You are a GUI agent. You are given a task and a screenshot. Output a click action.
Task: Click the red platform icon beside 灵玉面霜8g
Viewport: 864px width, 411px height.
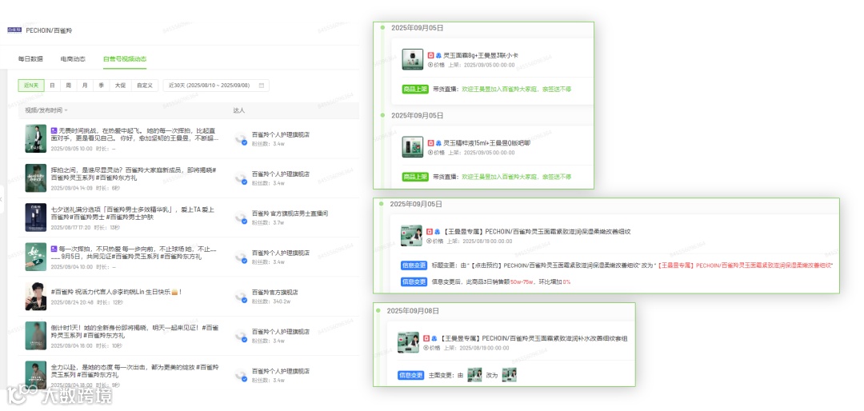pos(431,56)
